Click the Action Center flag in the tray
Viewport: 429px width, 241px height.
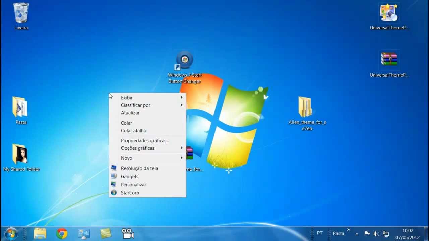[367, 234]
